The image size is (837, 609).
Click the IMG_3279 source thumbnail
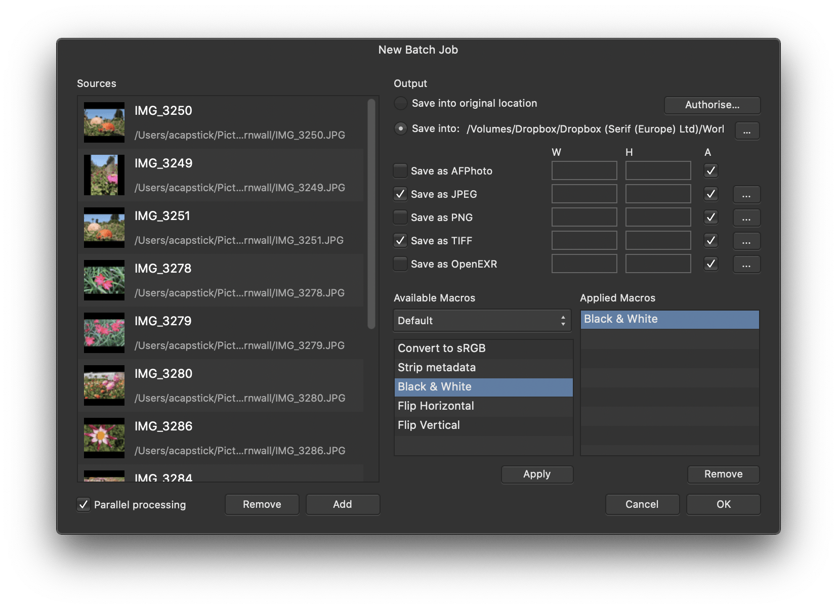104,332
